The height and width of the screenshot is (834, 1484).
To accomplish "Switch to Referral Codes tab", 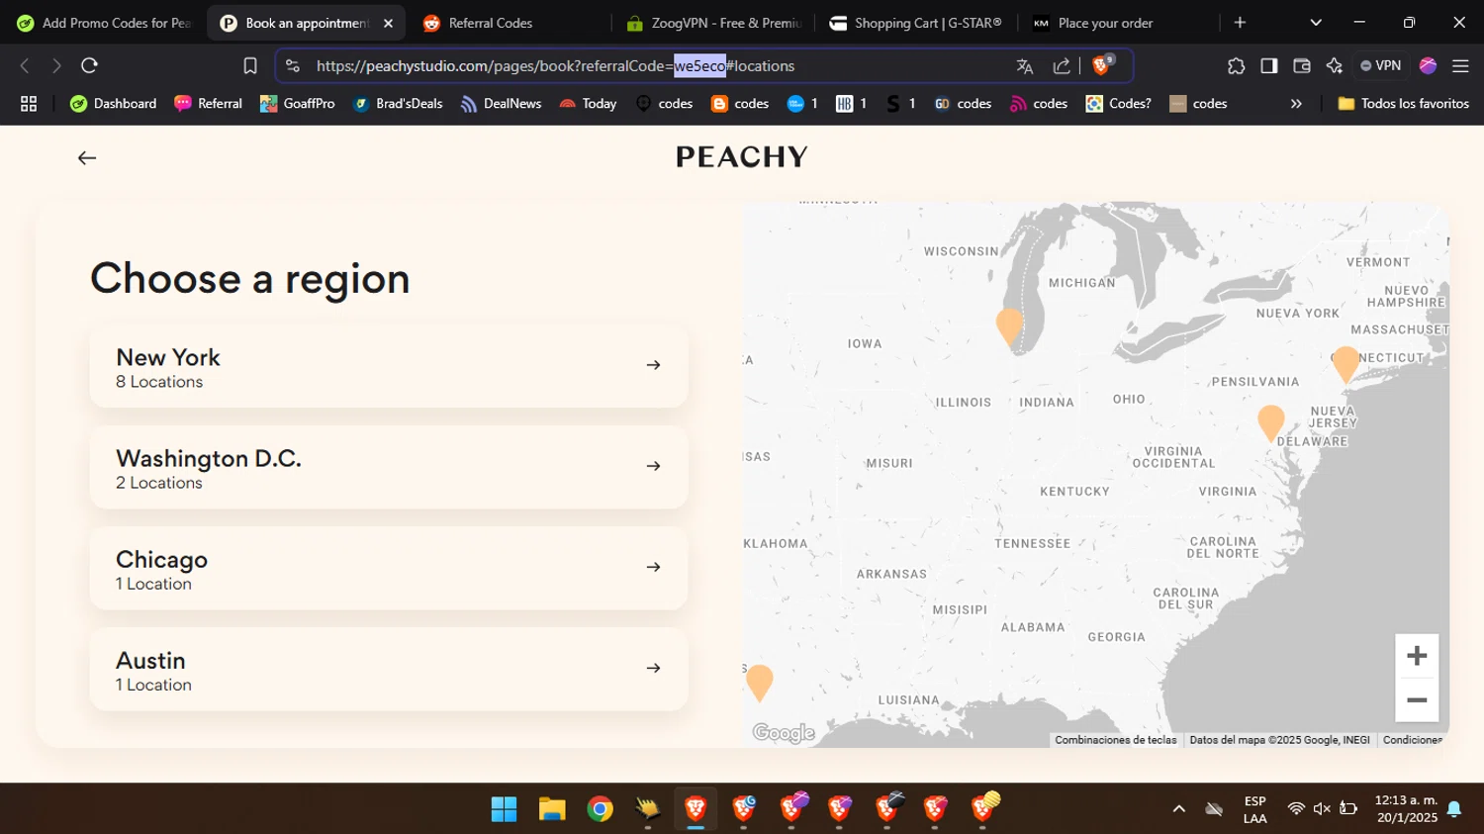I will 510,23.
